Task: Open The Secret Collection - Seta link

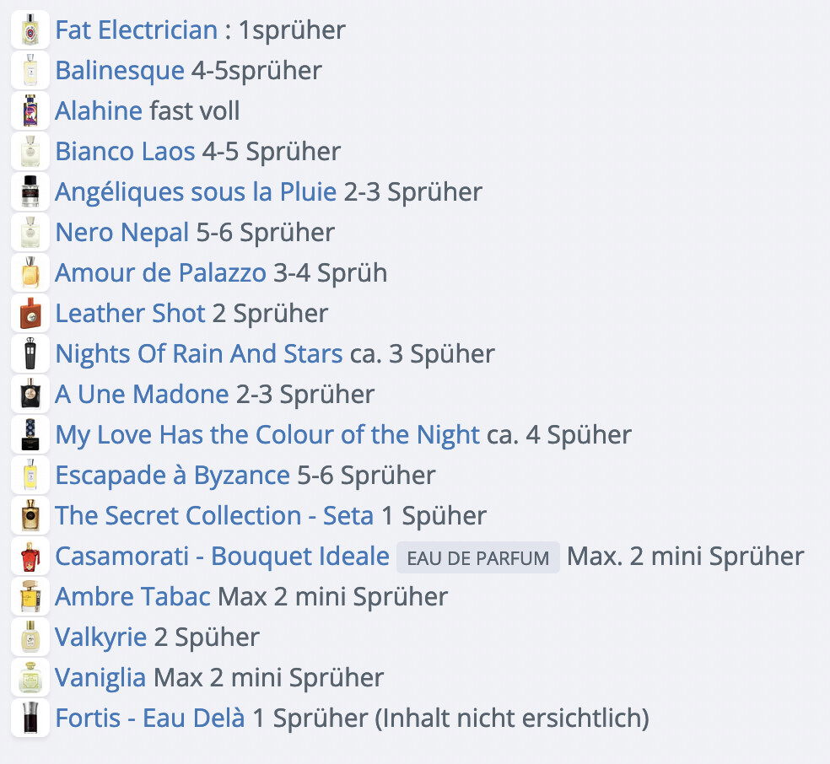Action: coord(214,516)
